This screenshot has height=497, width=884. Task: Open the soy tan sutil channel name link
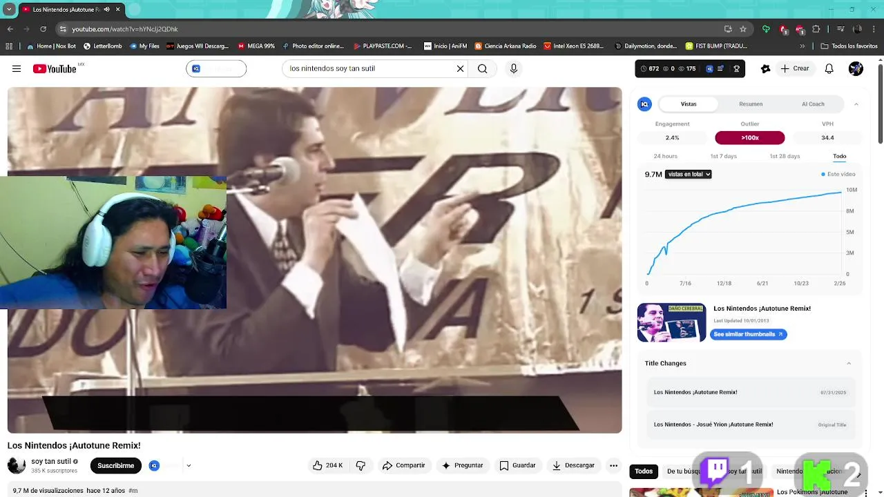(51, 461)
